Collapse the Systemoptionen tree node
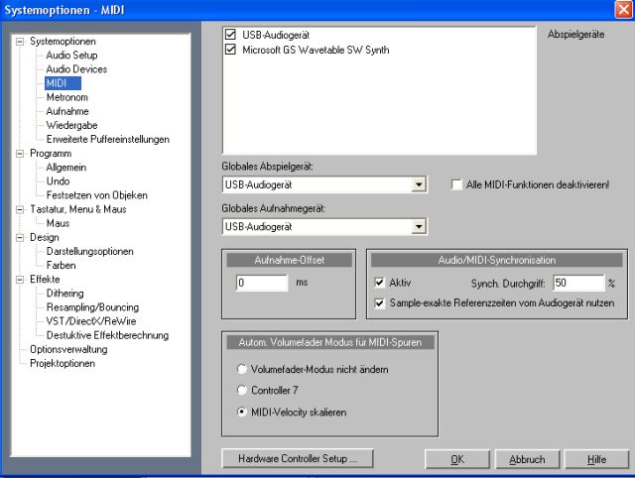The image size is (635, 478). pyautogui.click(x=20, y=42)
